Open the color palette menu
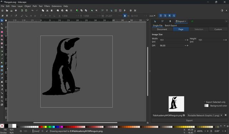The height and width of the screenshot is (134, 229). [228, 127]
